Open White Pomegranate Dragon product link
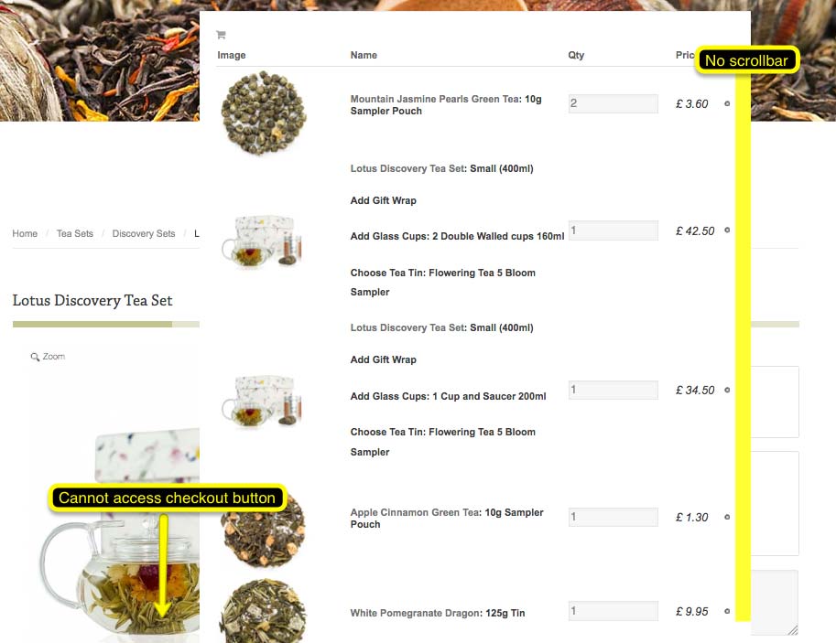The height and width of the screenshot is (643, 836). [416, 613]
